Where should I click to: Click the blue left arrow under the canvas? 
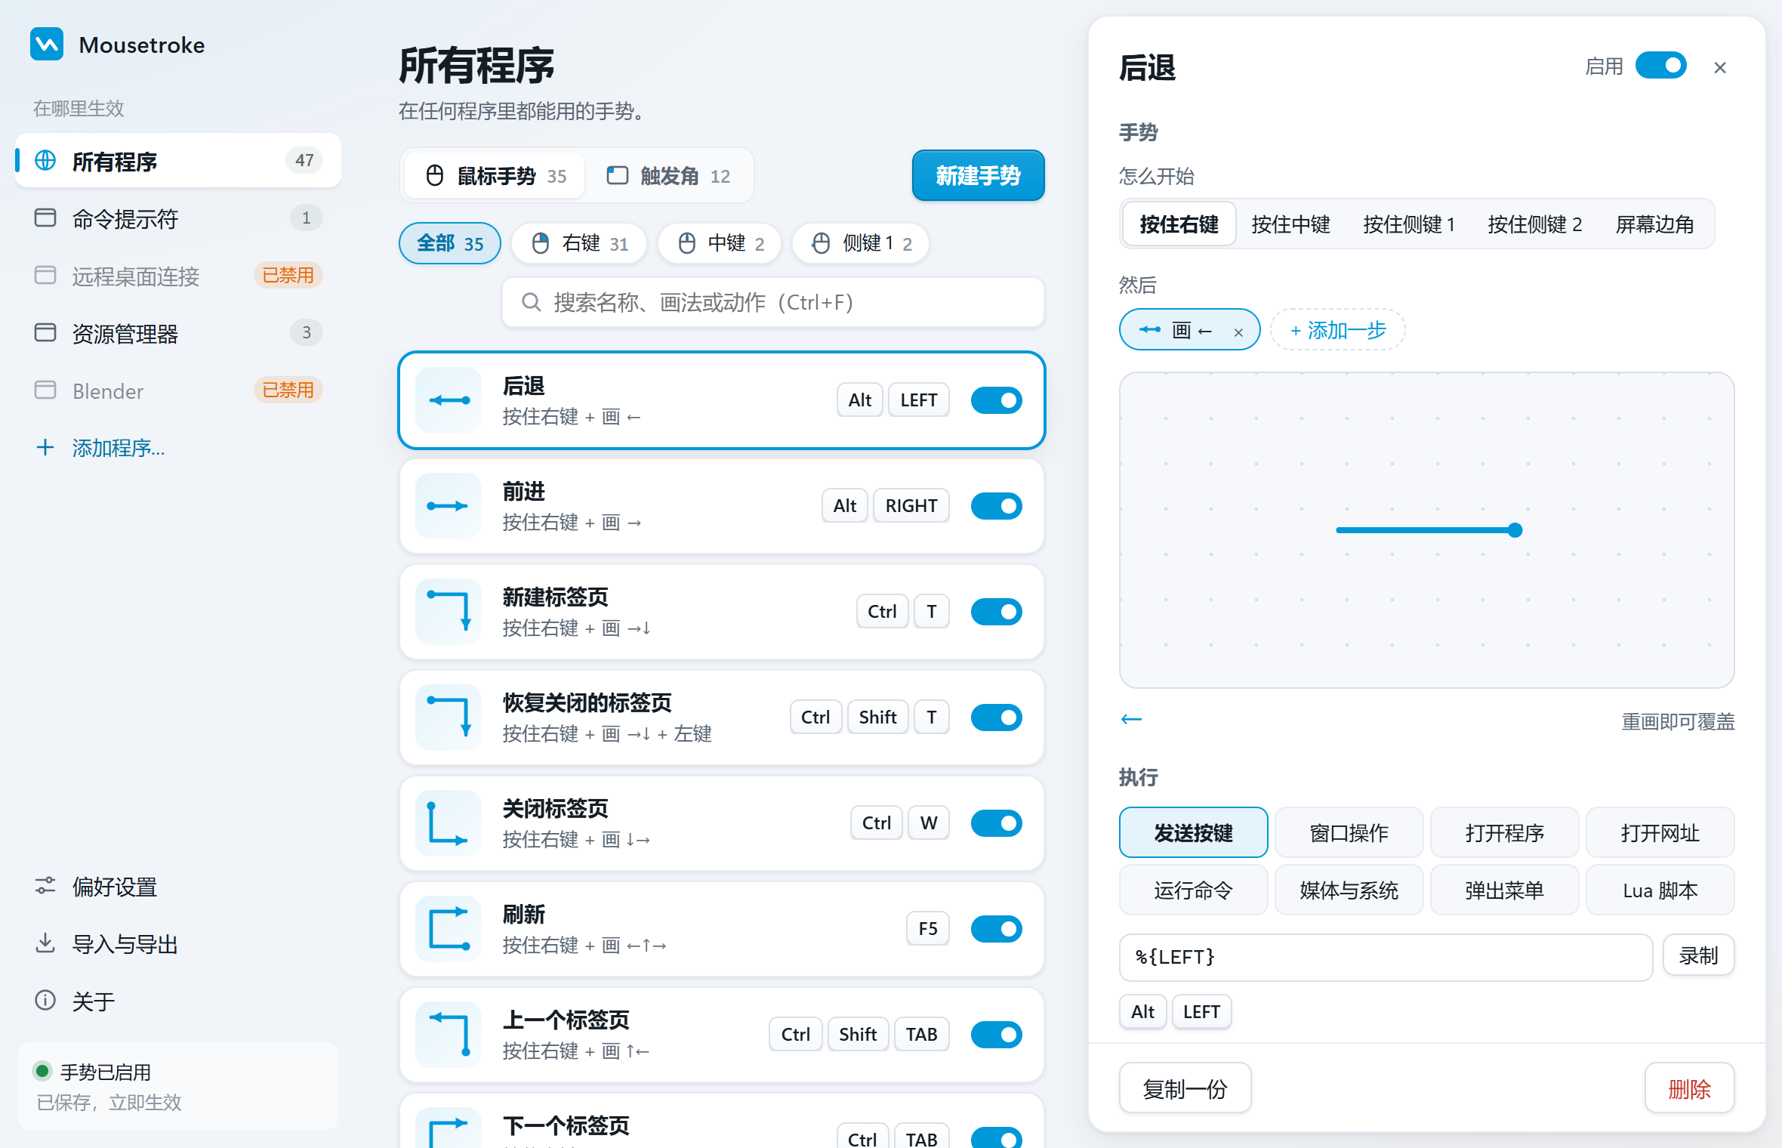click(1131, 719)
